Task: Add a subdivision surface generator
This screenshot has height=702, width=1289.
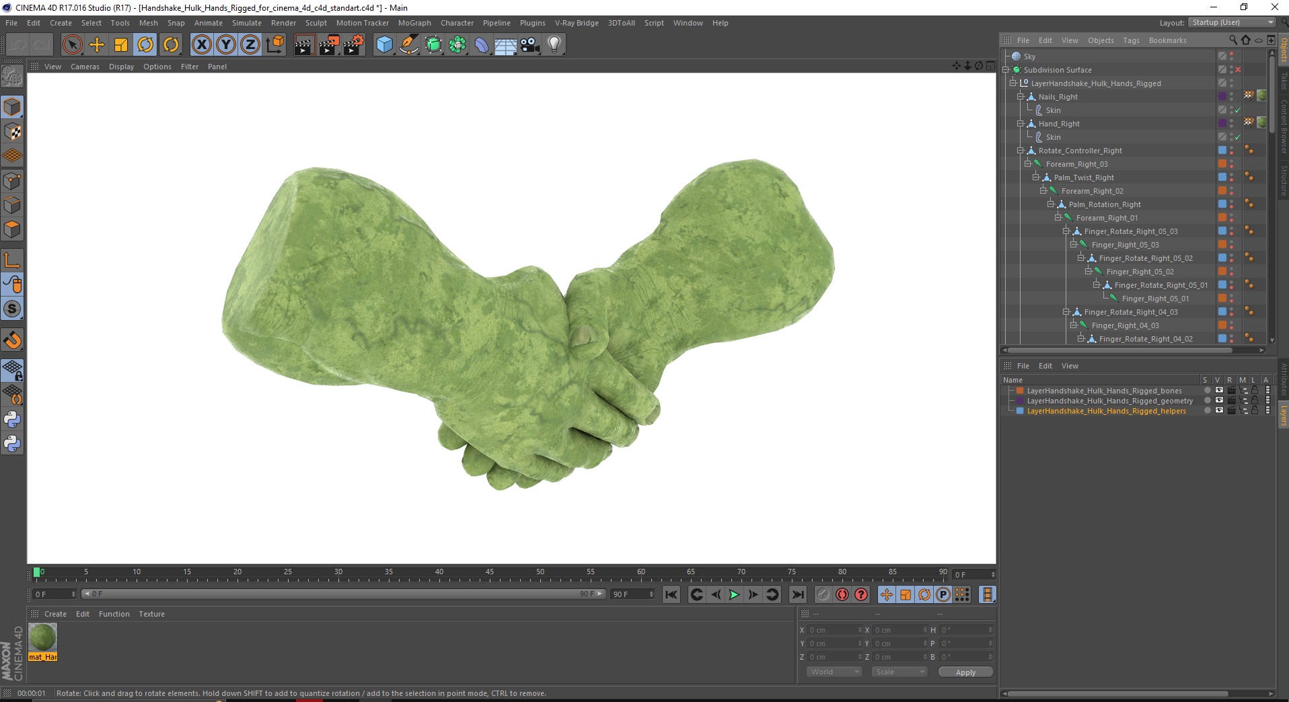Action: click(434, 45)
